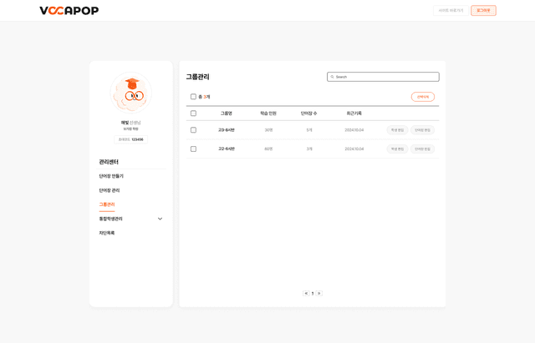
Task: Click the 단어장 수 column header
Action: point(308,113)
